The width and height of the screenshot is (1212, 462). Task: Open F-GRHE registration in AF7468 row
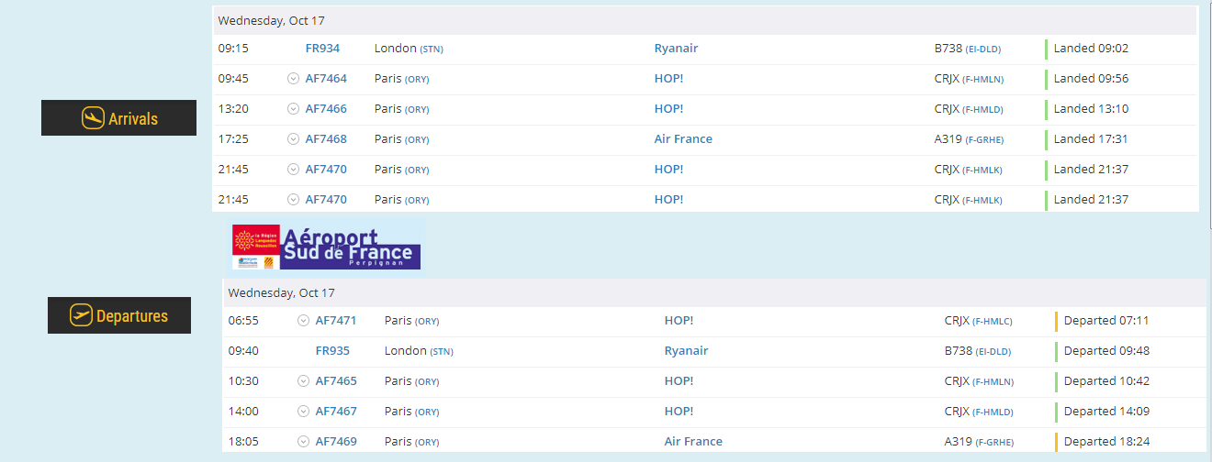[983, 140]
